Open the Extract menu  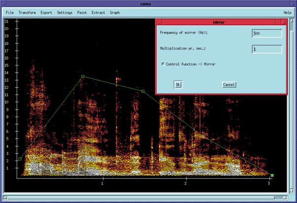point(98,12)
